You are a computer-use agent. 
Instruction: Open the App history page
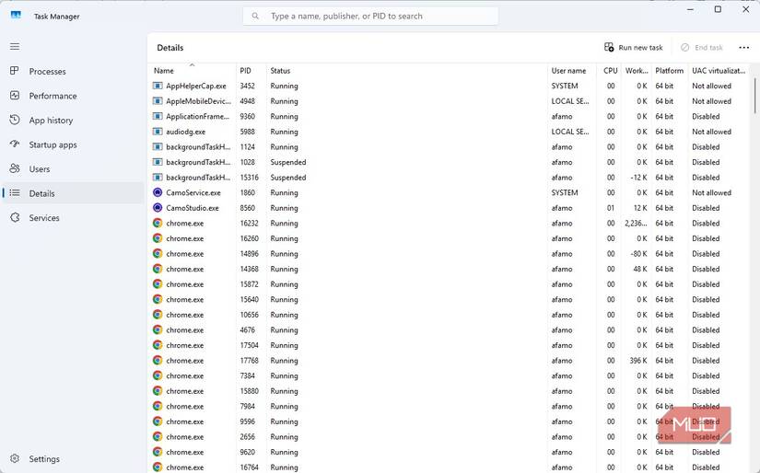point(73,120)
